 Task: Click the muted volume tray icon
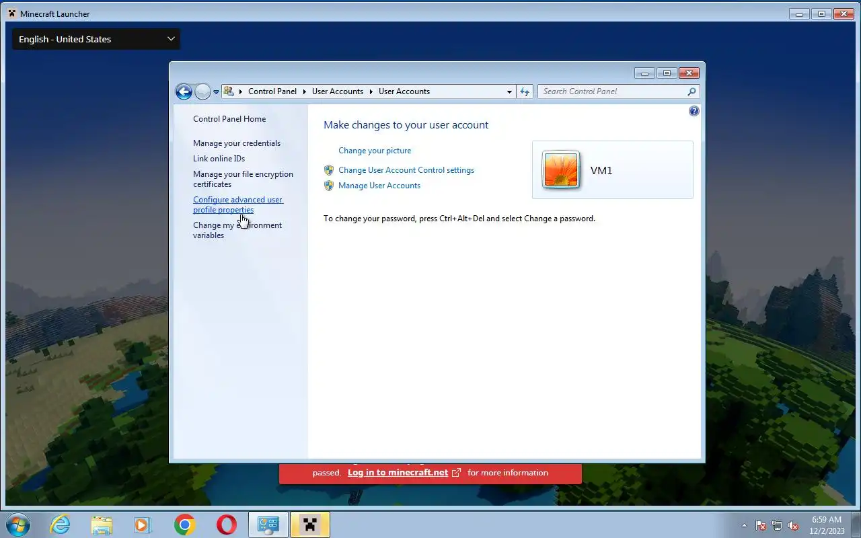(793, 525)
